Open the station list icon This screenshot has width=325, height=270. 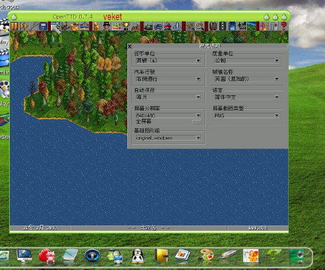point(84,27)
